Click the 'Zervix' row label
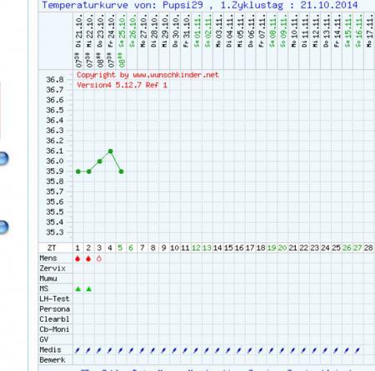The height and width of the screenshot is (371, 375). 52,269
